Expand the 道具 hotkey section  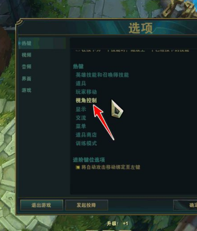81,83
